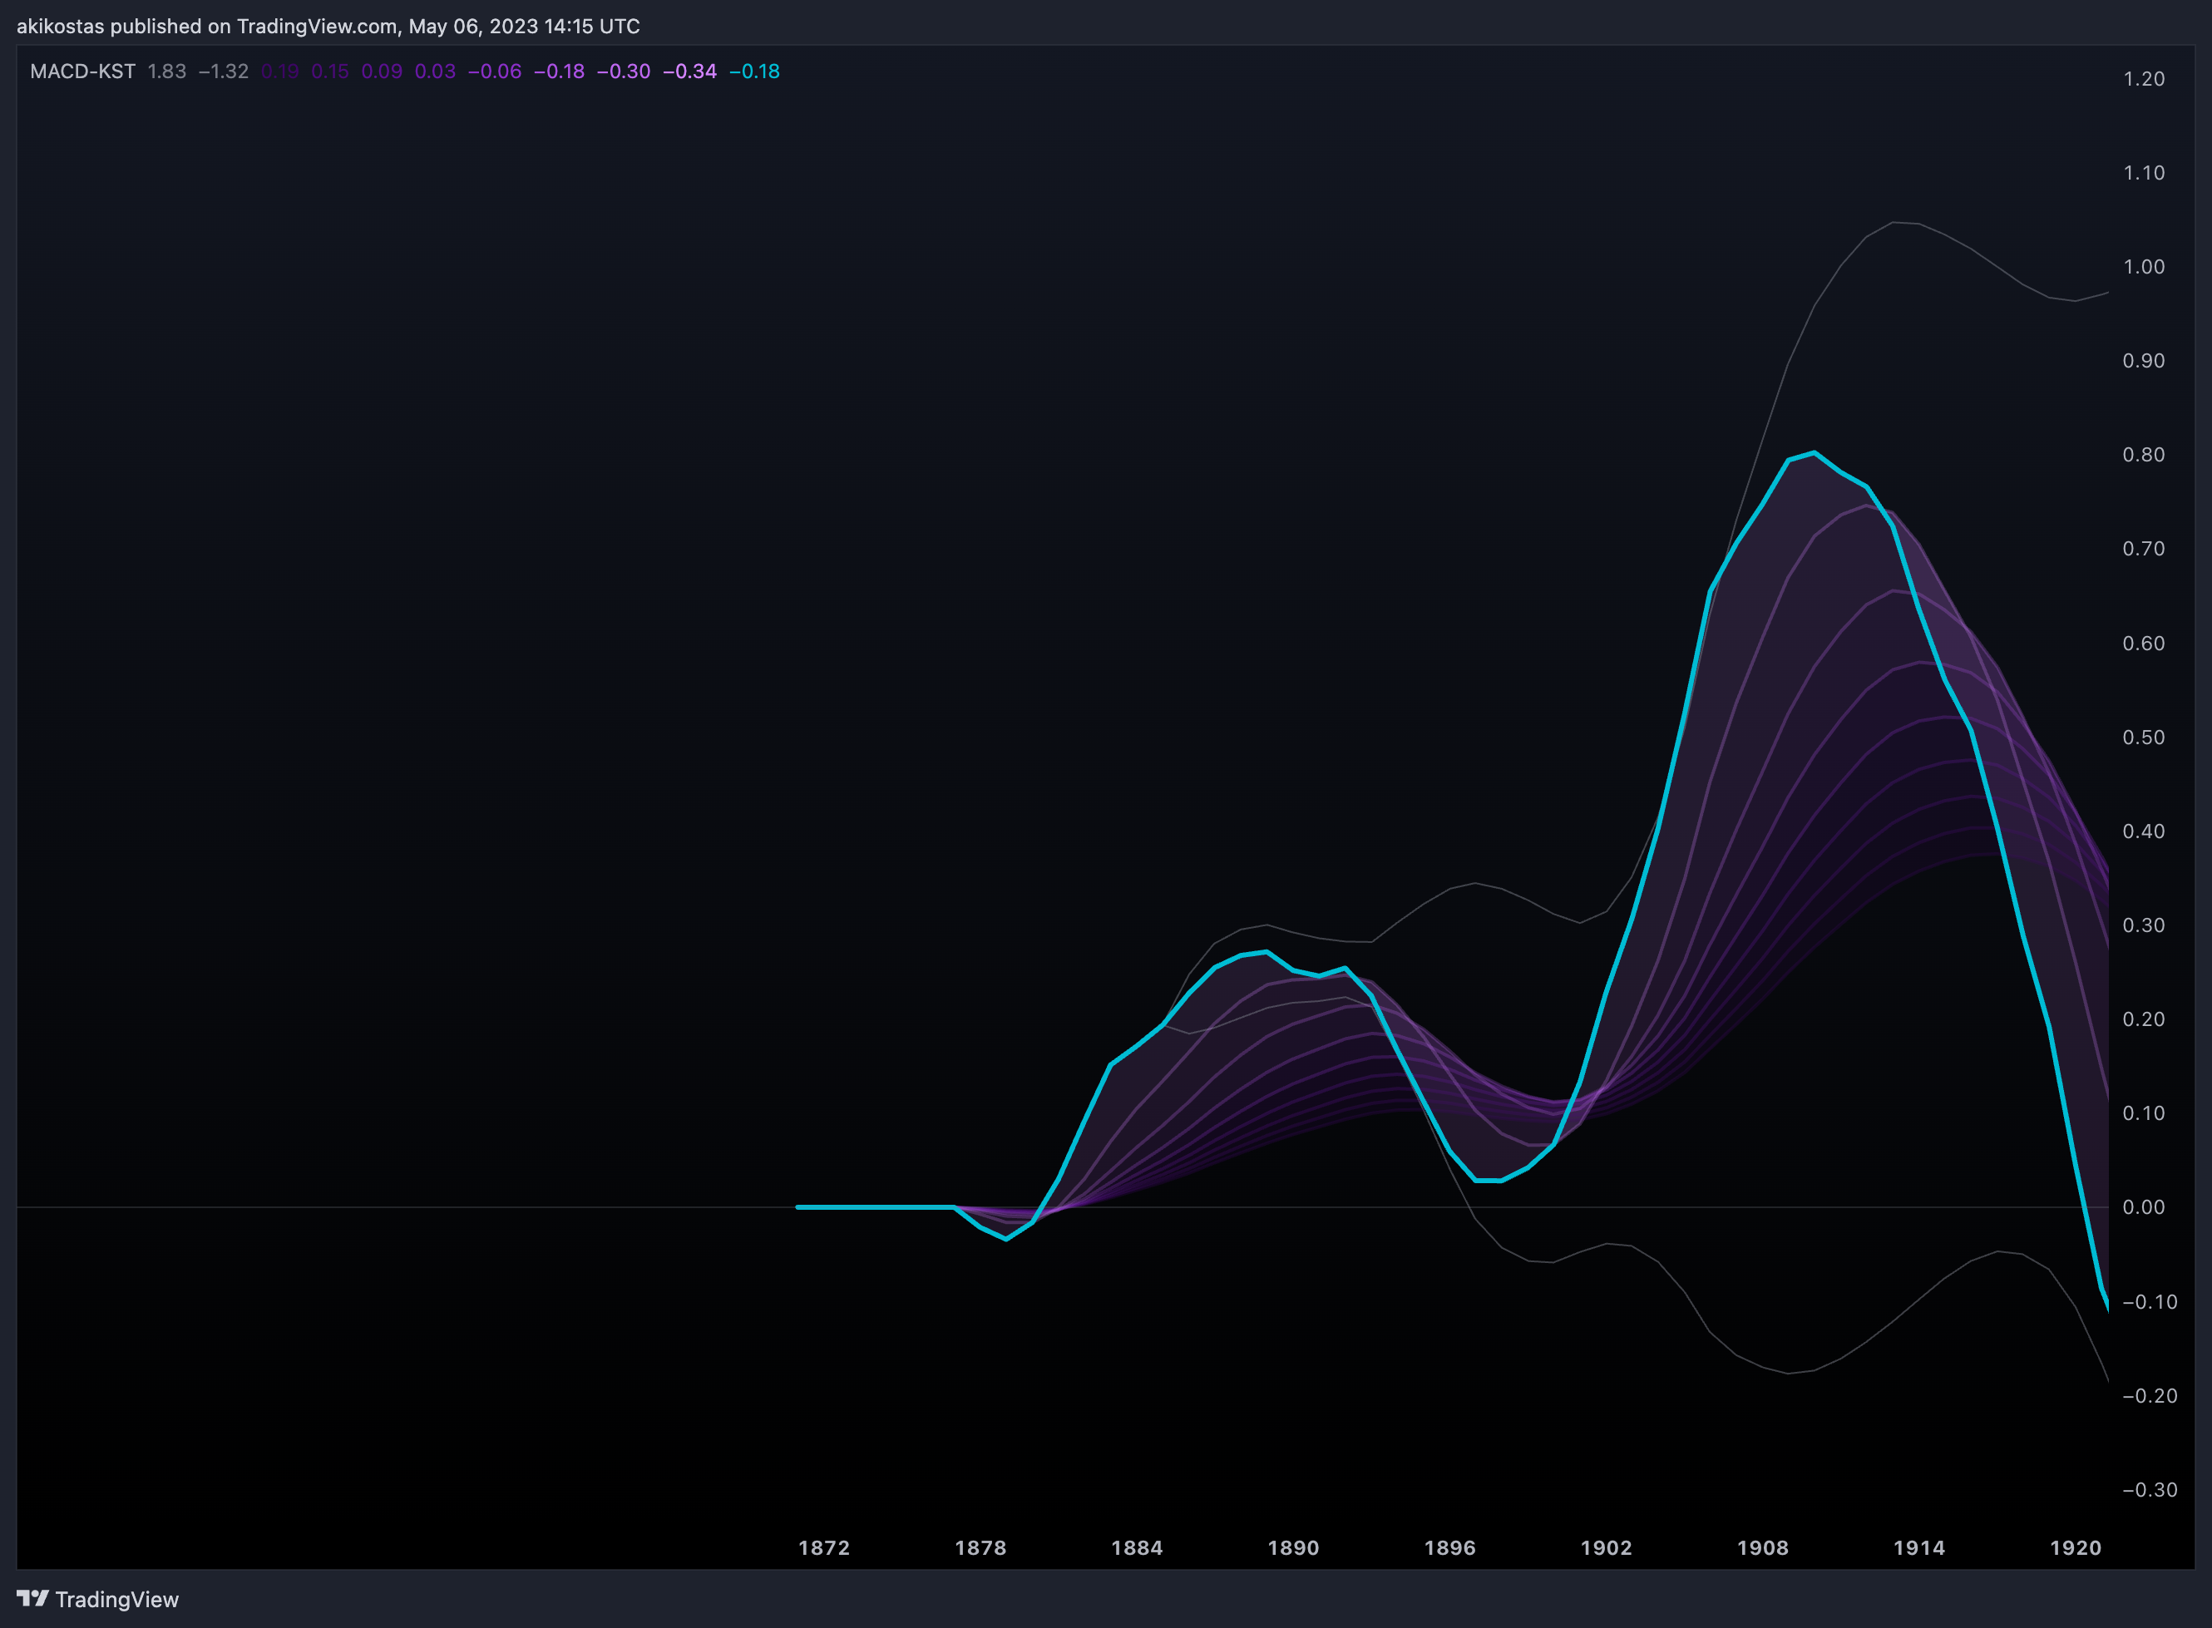Click the 0.60 price axis label
This screenshot has width=2212, height=1628.
2144,644
